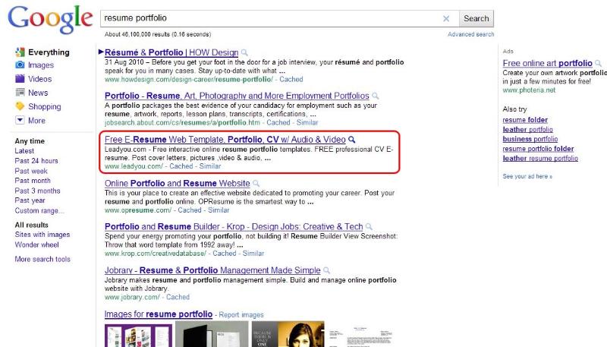Switch to Shopping results
The image size is (607, 347).
point(45,106)
